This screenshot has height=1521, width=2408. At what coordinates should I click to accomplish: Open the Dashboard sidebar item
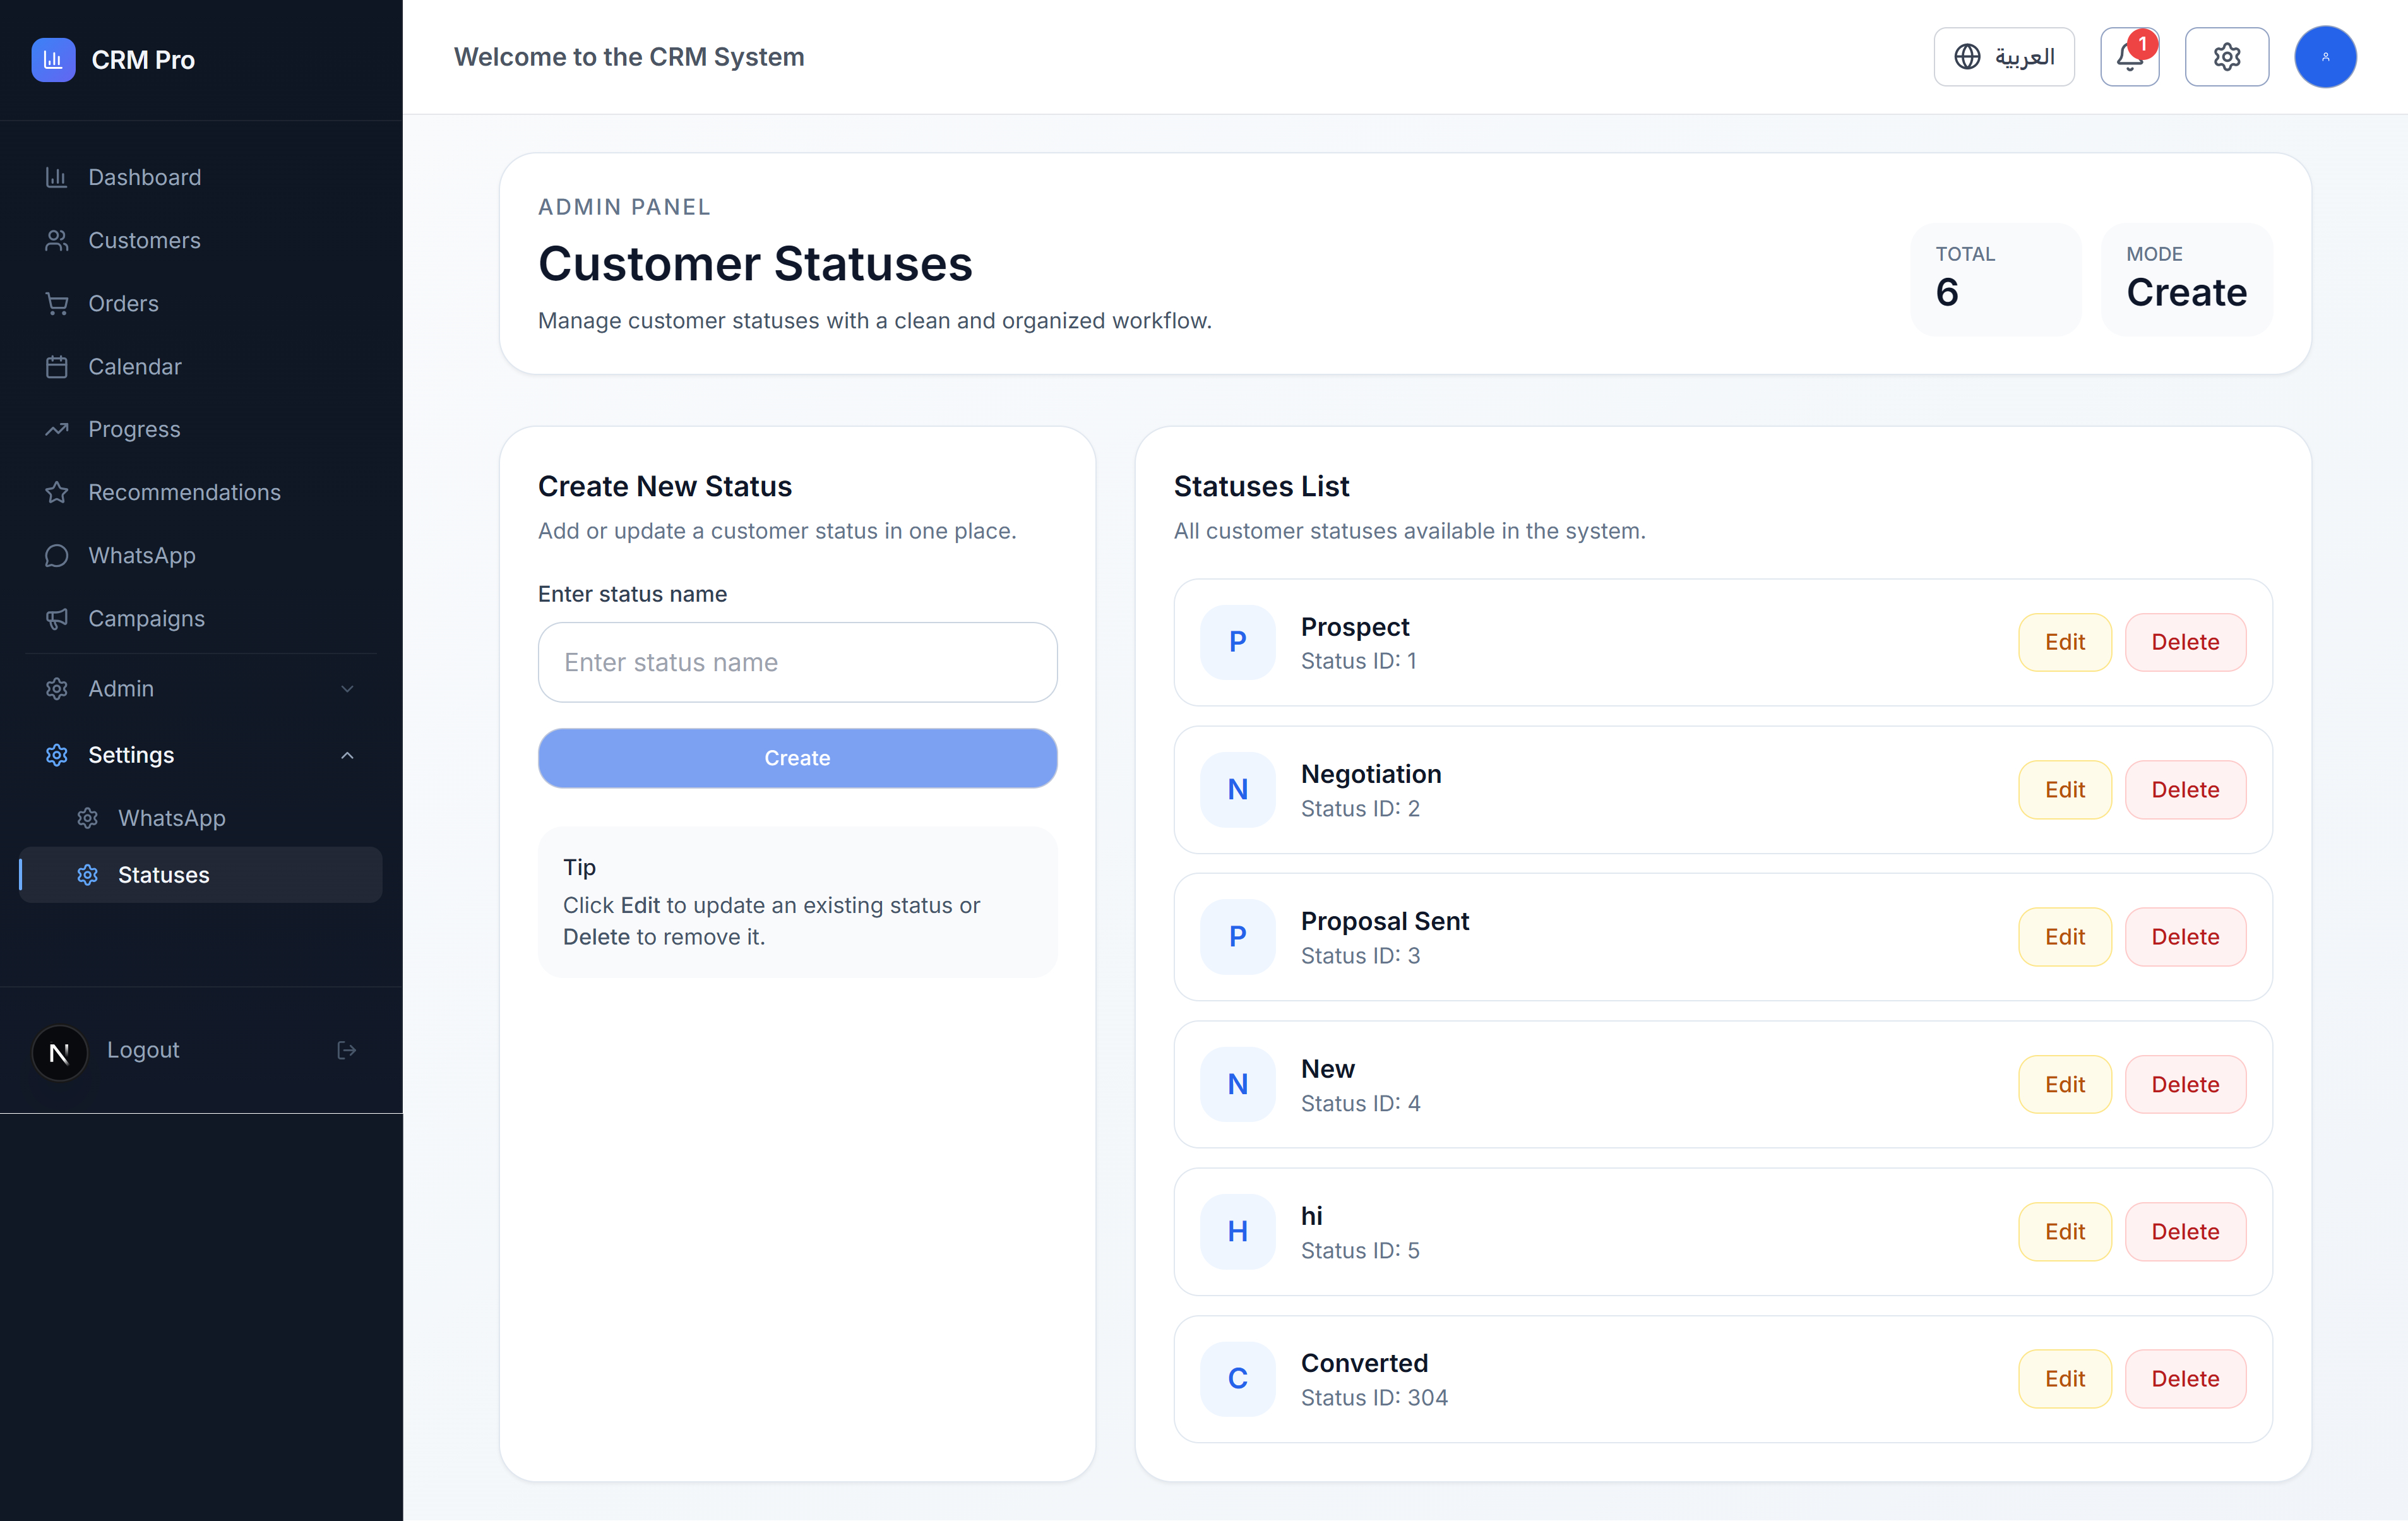pos(200,177)
